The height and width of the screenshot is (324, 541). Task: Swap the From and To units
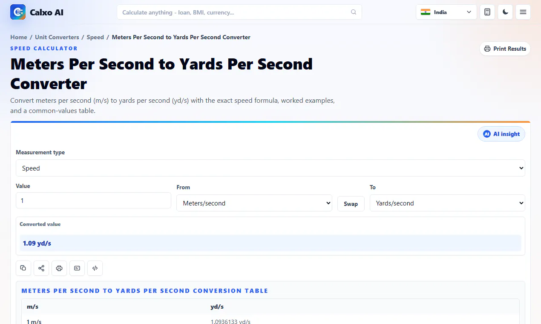(351, 204)
